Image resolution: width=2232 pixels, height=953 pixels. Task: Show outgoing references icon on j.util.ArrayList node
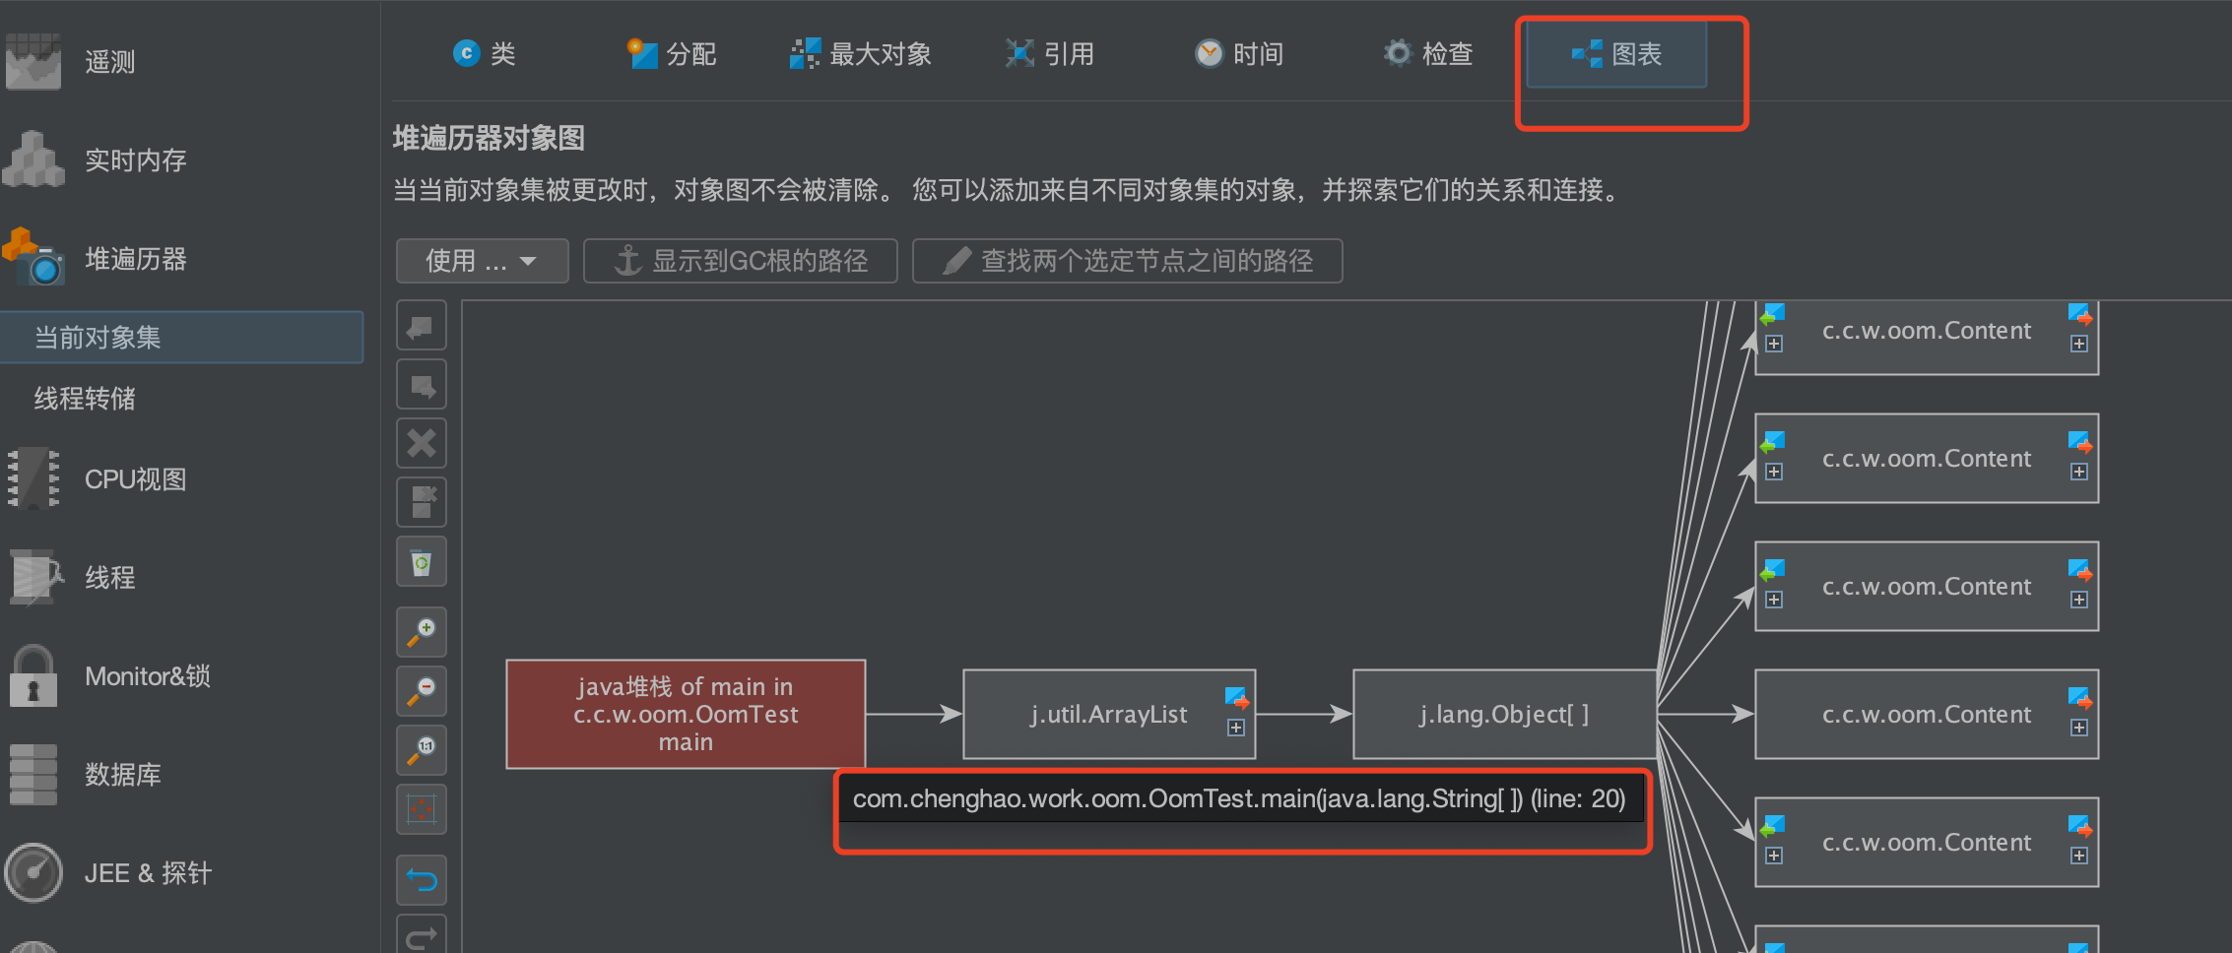[1236, 699]
